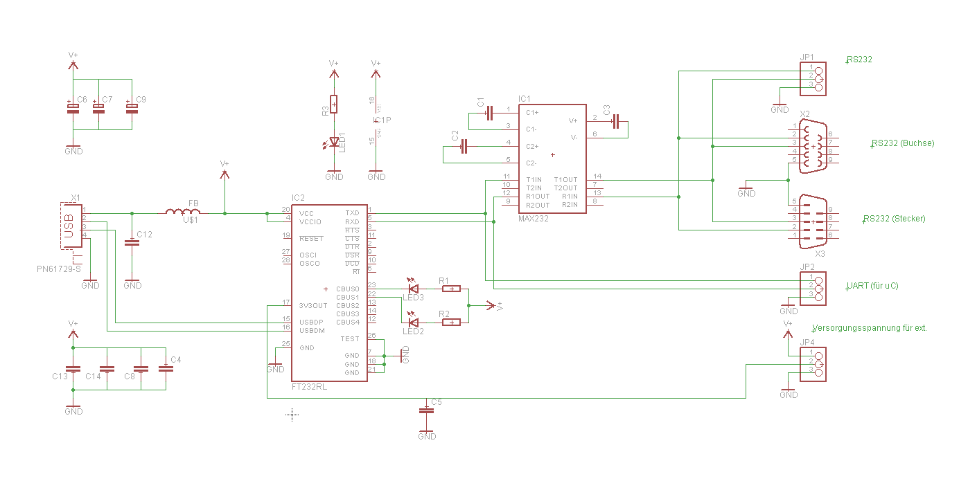The image size is (977, 490).
Task: Select capacitor C8 symbol
Action: pyautogui.click(x=141, y=370)
